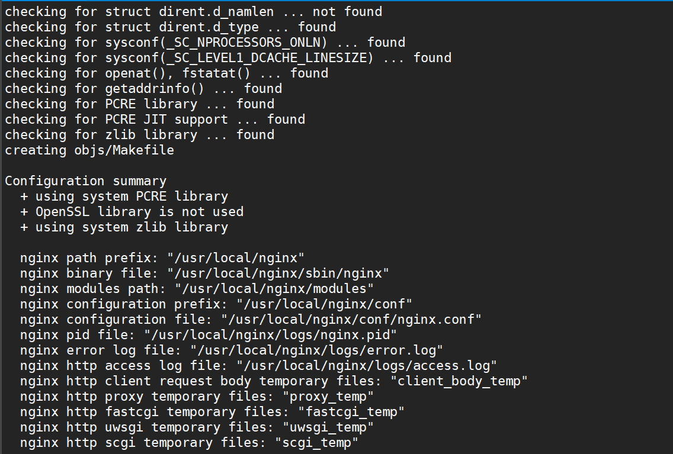673x454 pixels.
Task: Click the "using system zlib library" line
Action: pyautogui.click(x=124, y=228)
